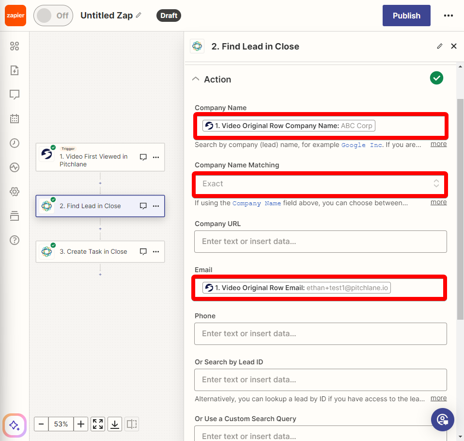Image resolution: width=464 pixels, height=441 pixels.
Task: Close the Find Lead in Close panel
Action: 454,46
